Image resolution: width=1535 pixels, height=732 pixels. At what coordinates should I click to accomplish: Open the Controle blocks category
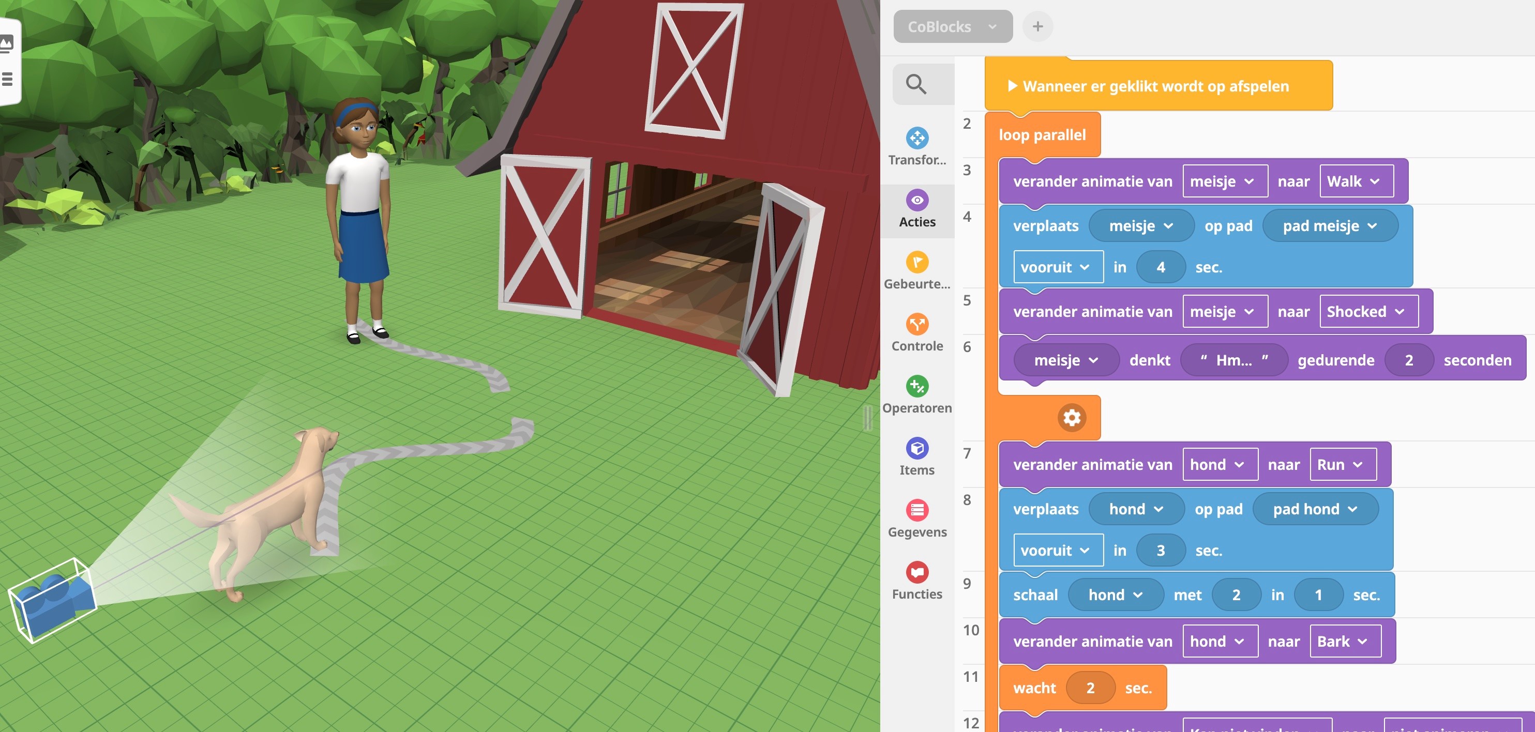click(x=916, y=333)
